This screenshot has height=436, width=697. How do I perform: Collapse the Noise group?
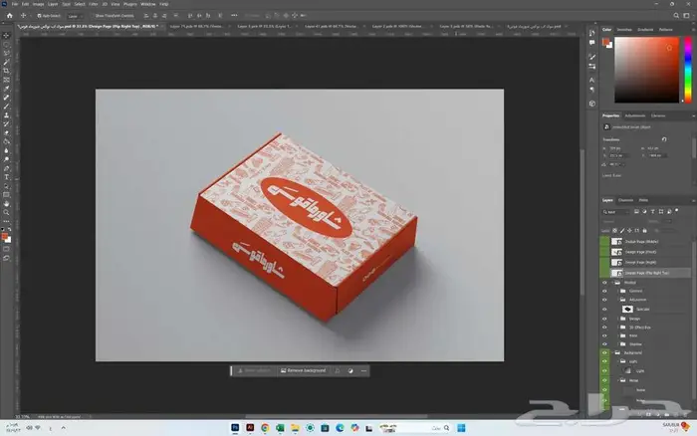point(618,380)
